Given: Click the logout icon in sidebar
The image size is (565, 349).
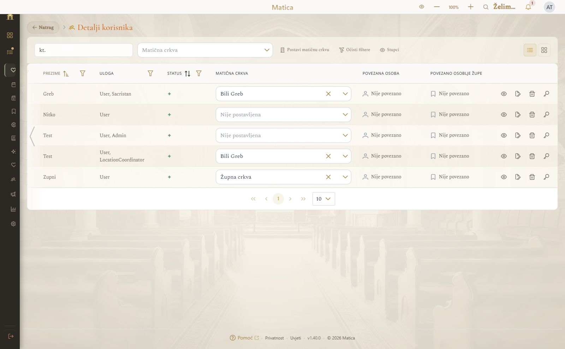Looking at the screenshot, I should coord(11,336).
